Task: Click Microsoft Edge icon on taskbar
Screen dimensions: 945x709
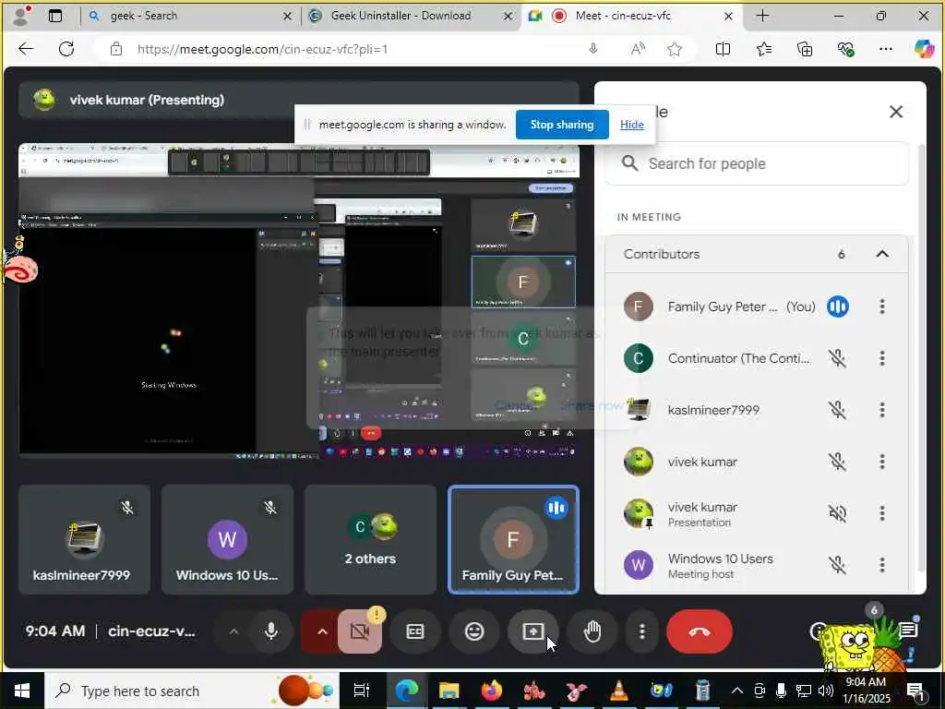Action: tap(406, 691)
